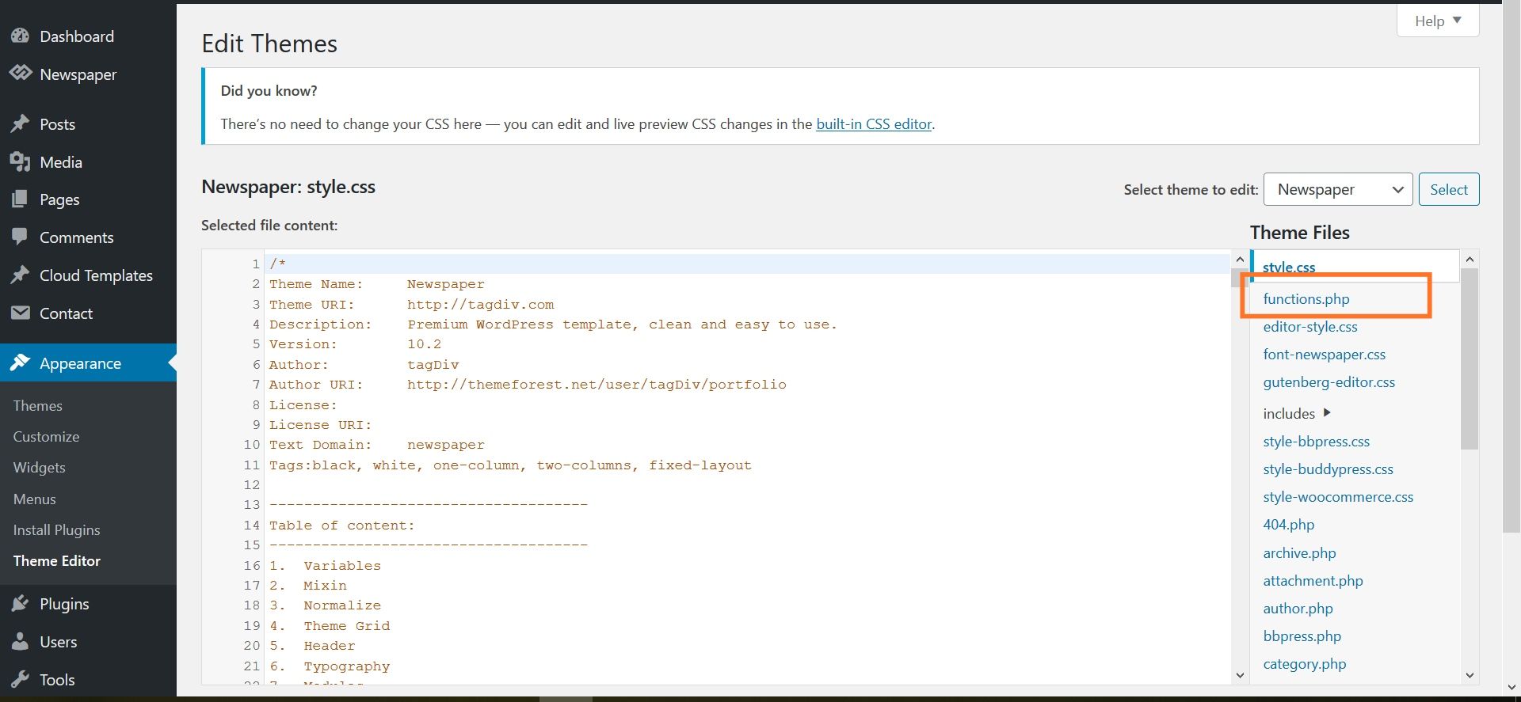The height and width of the screenshot is (702, 1521).
Task: Click the Posts pushpin icon
Action: pyautogui.click(x=20, y=123)
